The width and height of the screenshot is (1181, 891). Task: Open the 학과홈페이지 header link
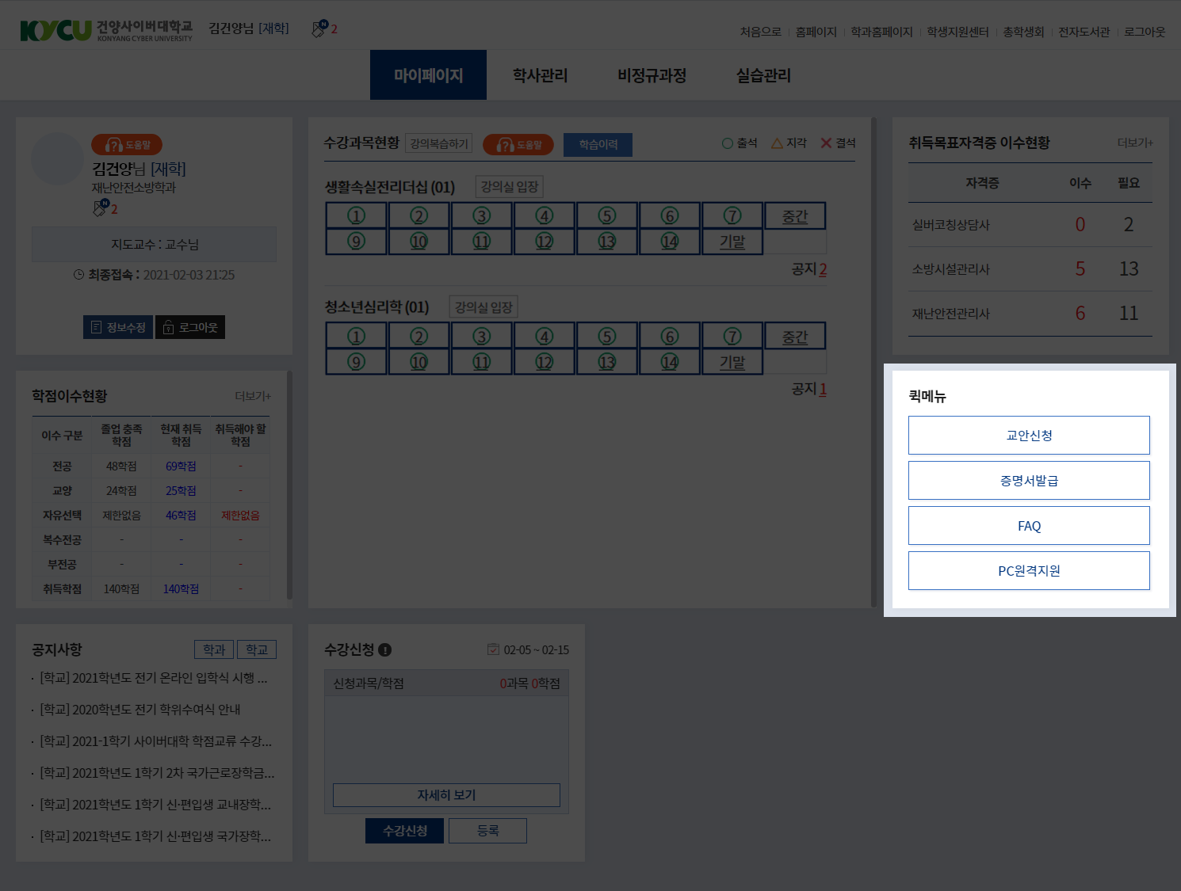tap(881, 32)
